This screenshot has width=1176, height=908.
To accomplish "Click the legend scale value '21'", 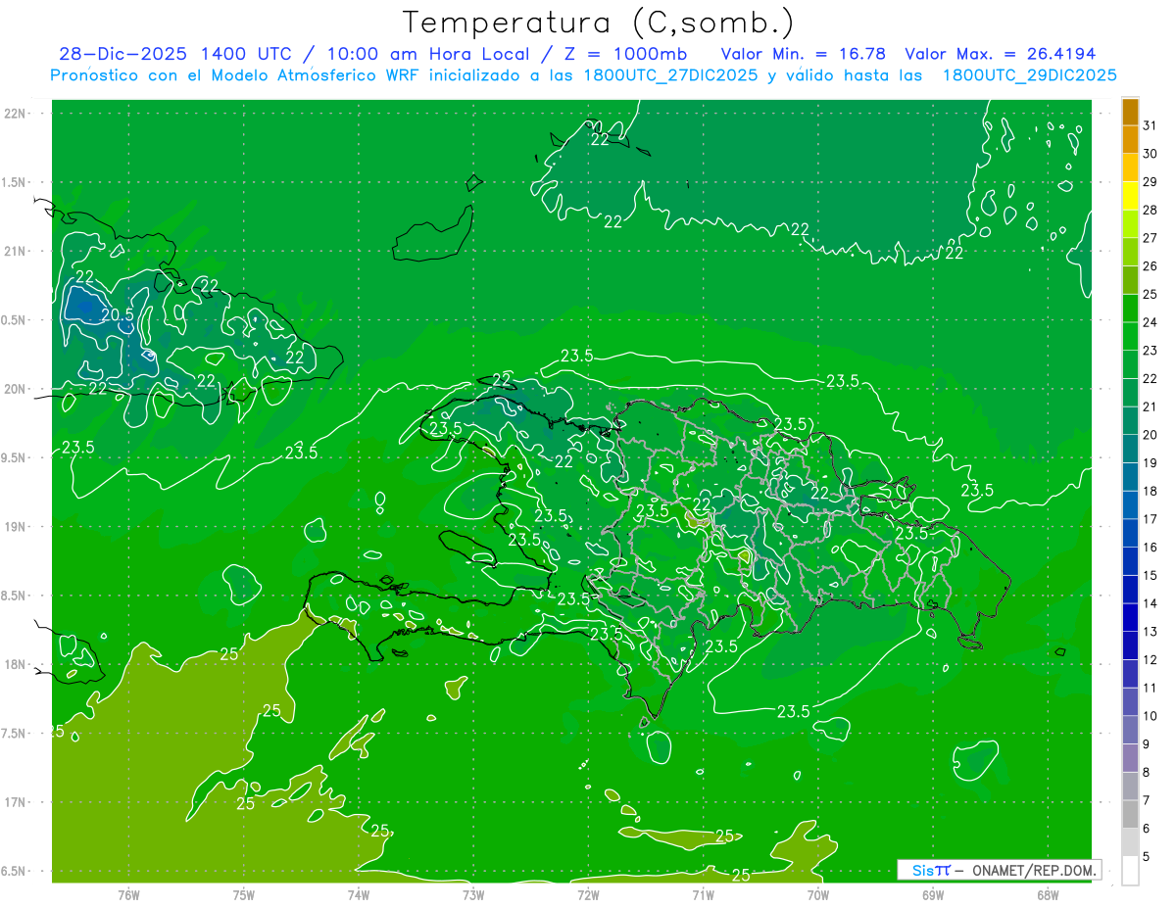I will pyautogui.click(x=1150, y=406).
